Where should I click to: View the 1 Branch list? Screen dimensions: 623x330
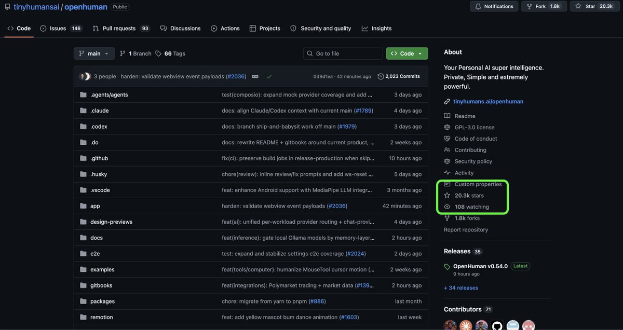coord(136,53)
